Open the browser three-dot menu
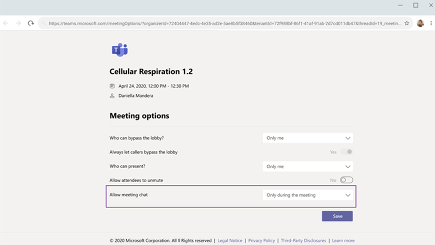 tap(431, 23)
